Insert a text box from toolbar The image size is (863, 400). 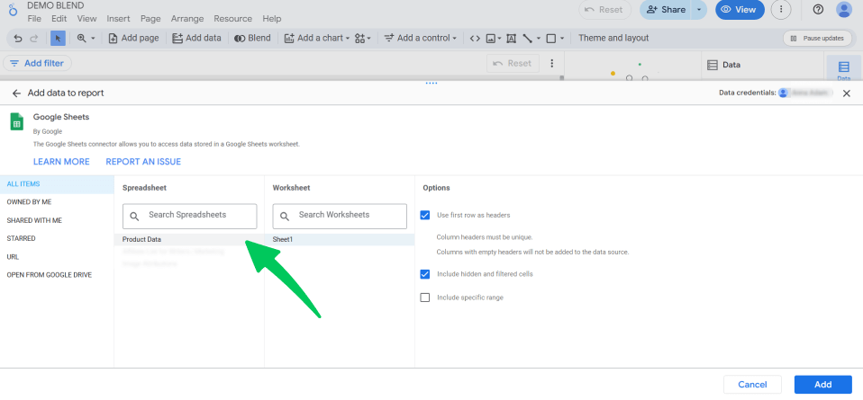pyautogui.click(x=512, y=38)
